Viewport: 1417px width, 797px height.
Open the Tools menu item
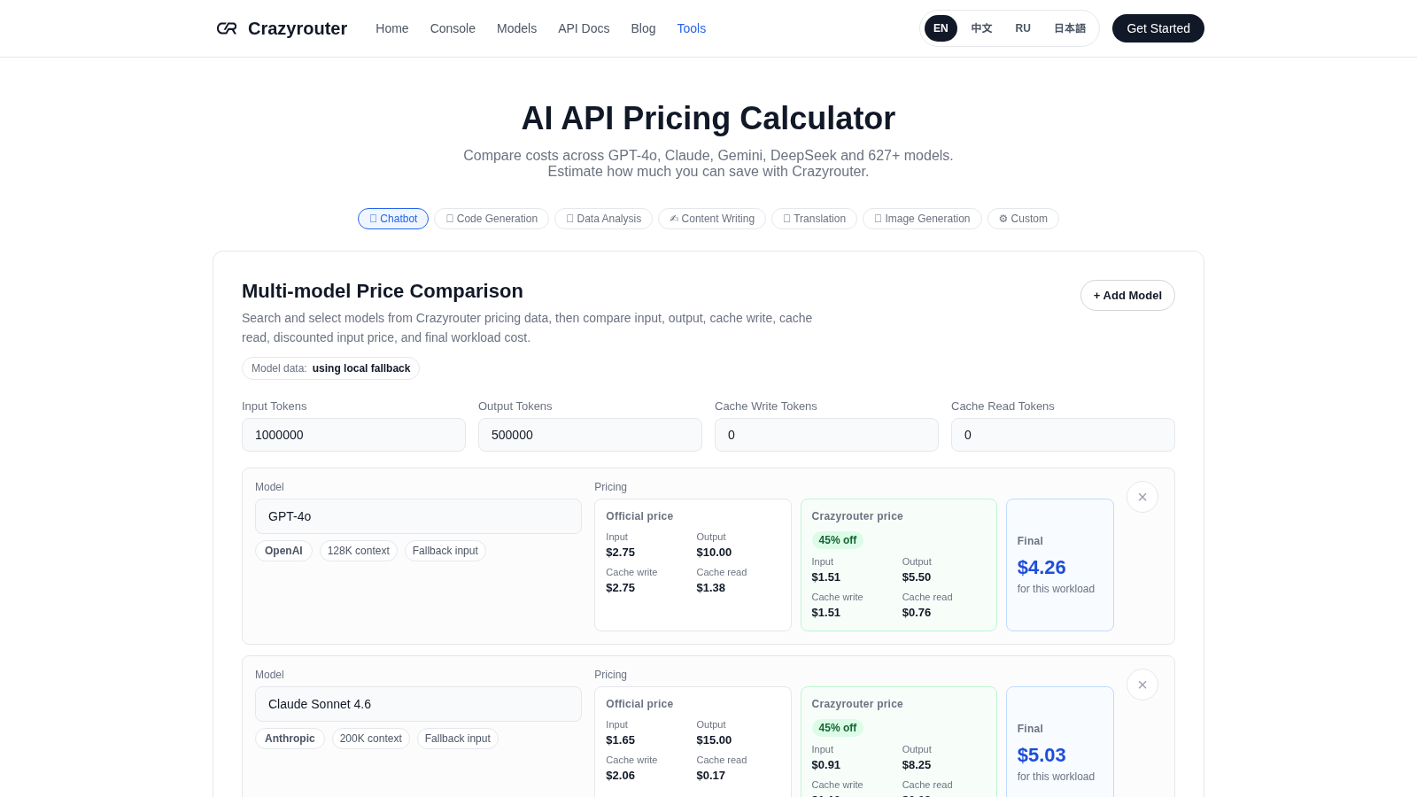[691, 28]
